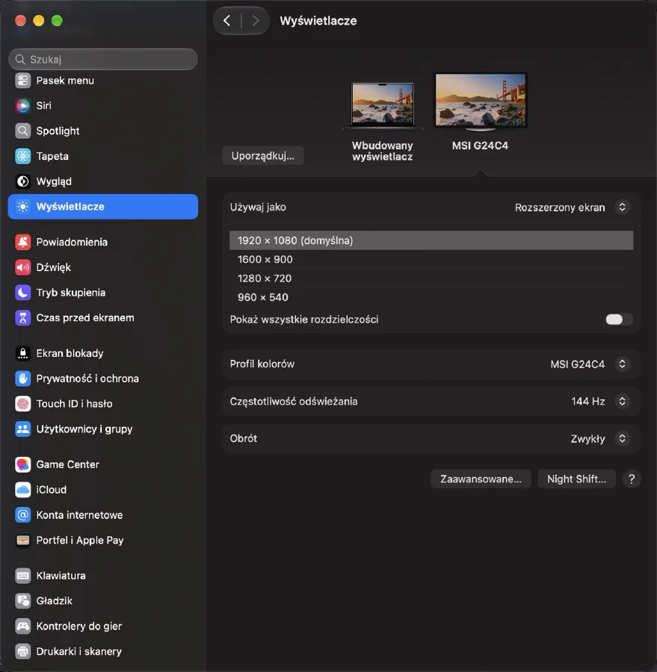The width and height of the screenshot is (657, 672).
Task: Select the iCloud cloud icon
Action: point(22,490)
